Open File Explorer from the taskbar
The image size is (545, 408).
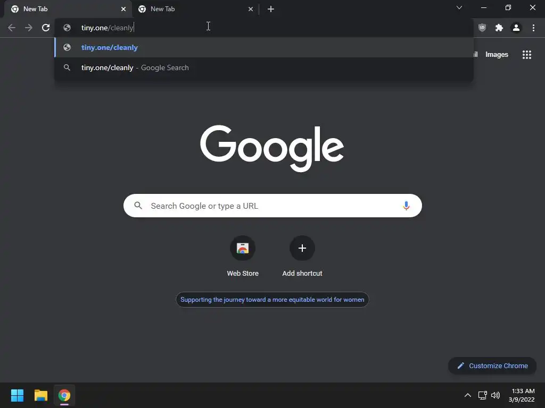[40, 395]
